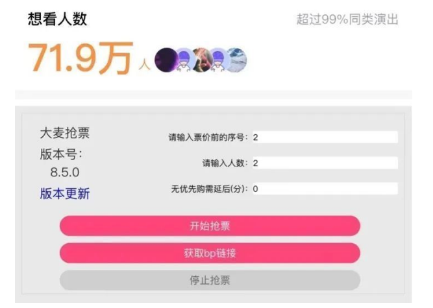Click the 大麦抢票 title text
The height and width of the screenshot is (308, 433).
[x=65, y=133]
